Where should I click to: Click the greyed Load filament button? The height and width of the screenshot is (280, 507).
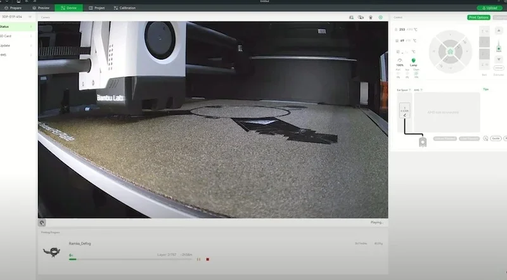point(469,138)
